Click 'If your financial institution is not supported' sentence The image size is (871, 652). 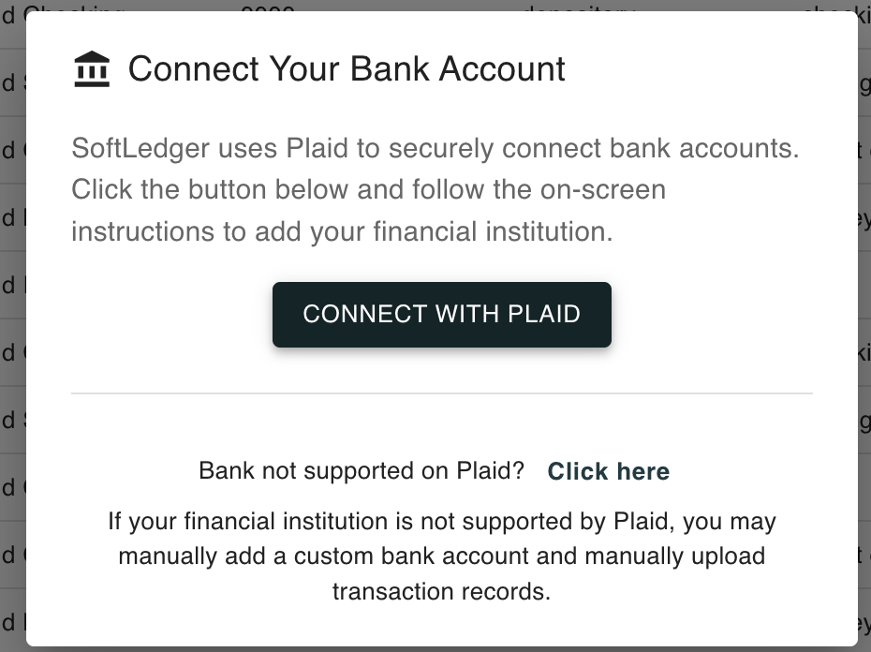[x=442, y=522]
